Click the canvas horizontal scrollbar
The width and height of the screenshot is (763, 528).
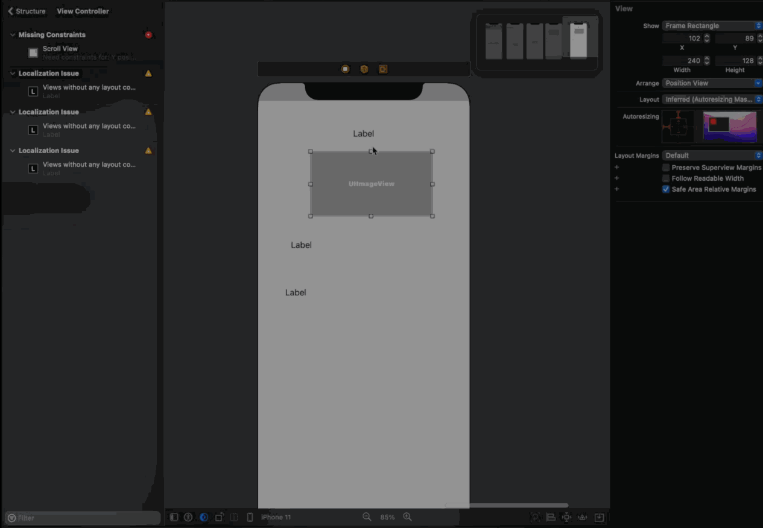click(x=507, y=505)
